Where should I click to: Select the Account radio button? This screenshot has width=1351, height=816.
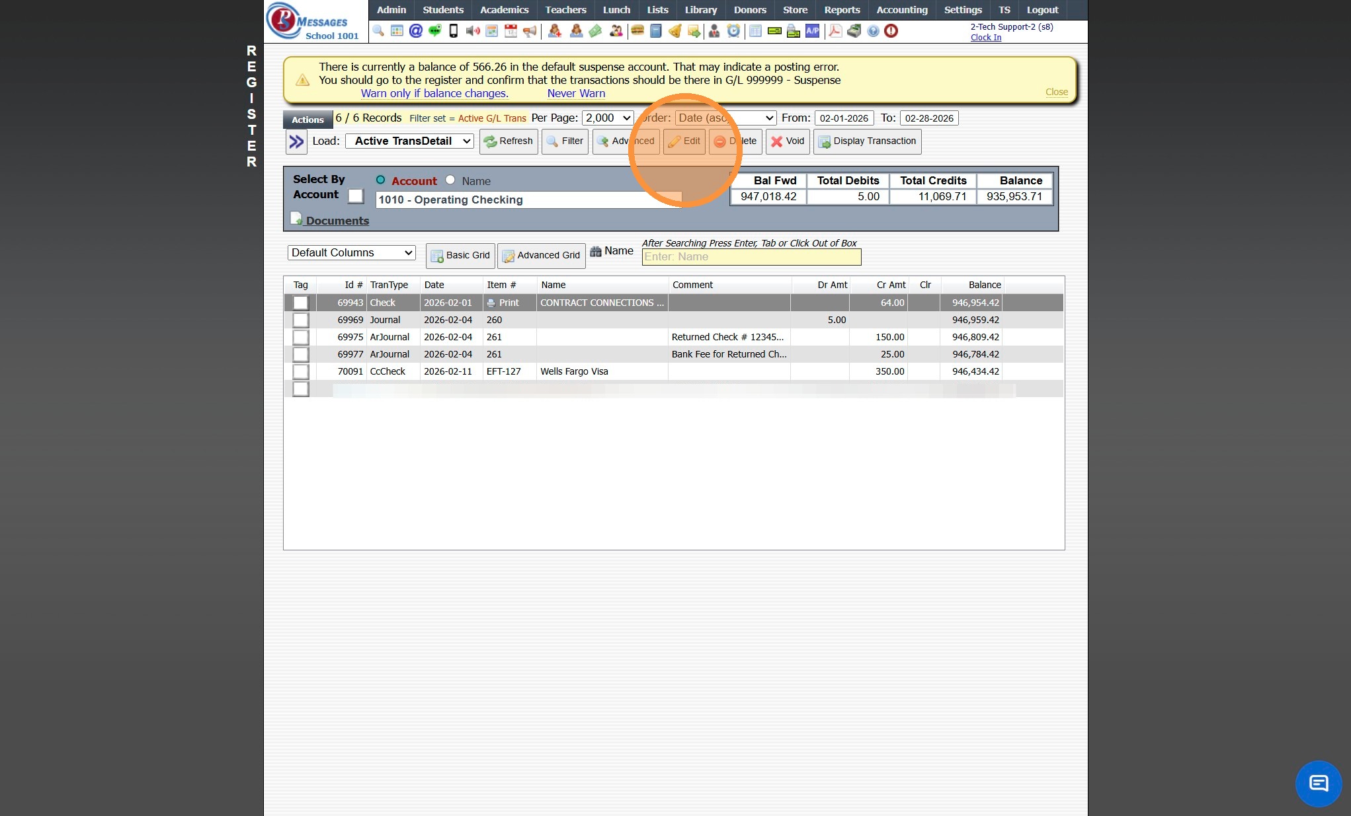coord(380,180)
